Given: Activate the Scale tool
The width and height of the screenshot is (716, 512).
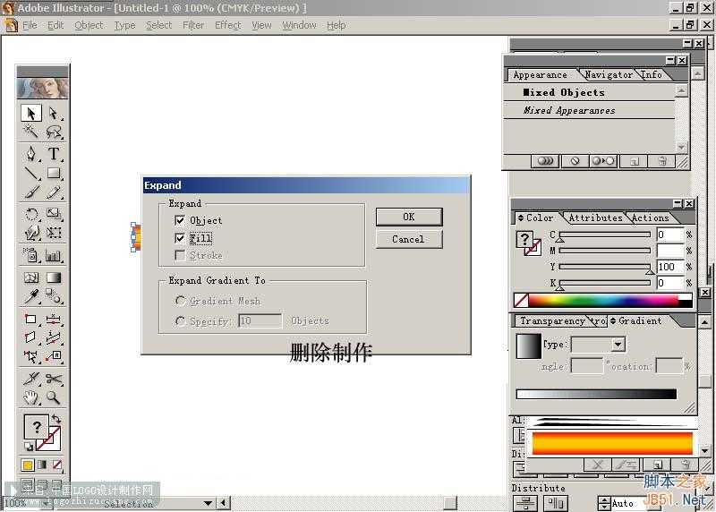Looking at the screenshot, I should pos(54,213).
